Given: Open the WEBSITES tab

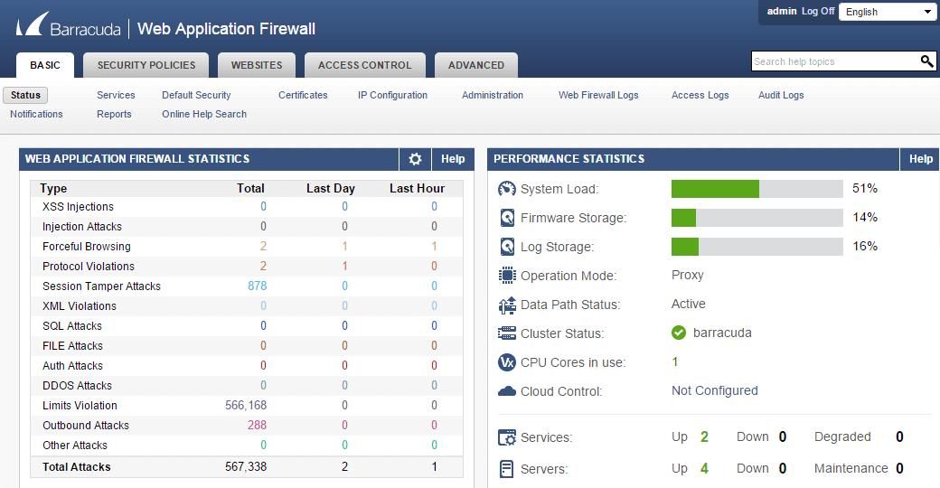Looking at the screenshot, I should (257, 65).
